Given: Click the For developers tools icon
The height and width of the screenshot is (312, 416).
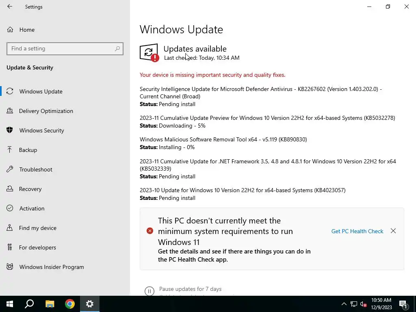Looking at the screenshot, I should click(x=10, y=247).
